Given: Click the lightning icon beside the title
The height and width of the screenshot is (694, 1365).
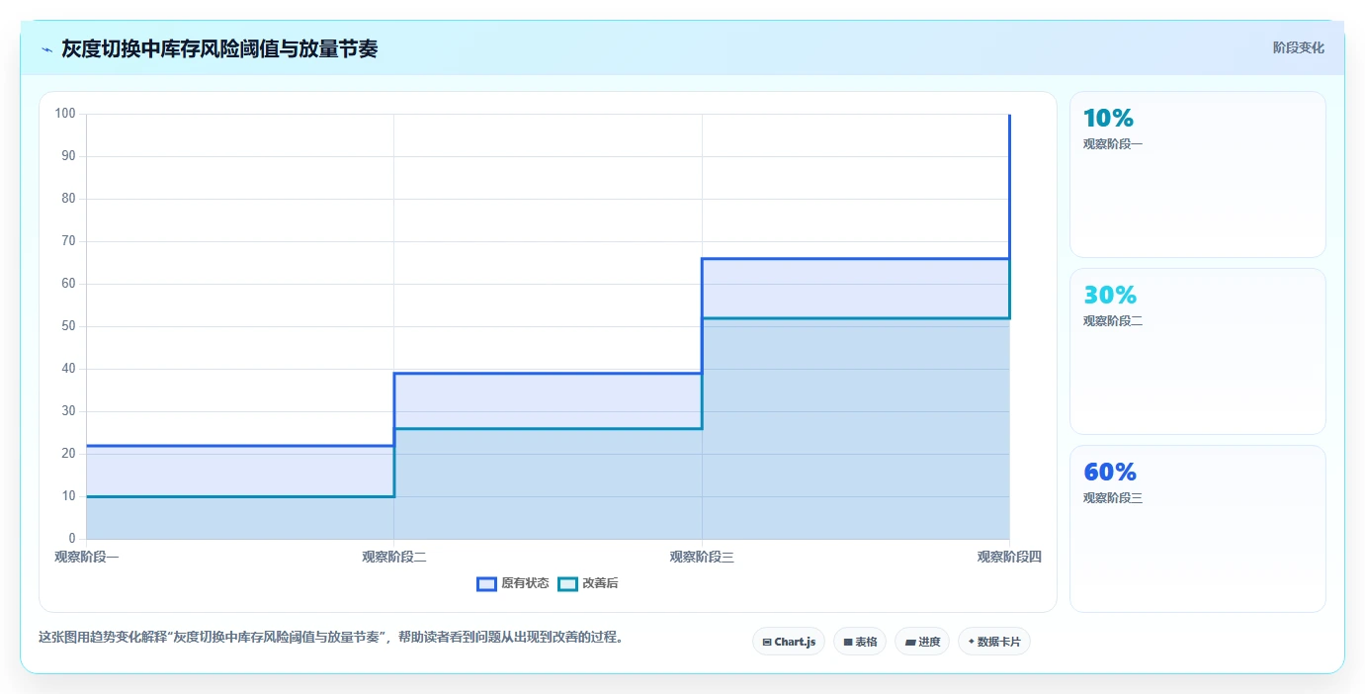Looking at the screenshot, I should click(x=47, y=49).
